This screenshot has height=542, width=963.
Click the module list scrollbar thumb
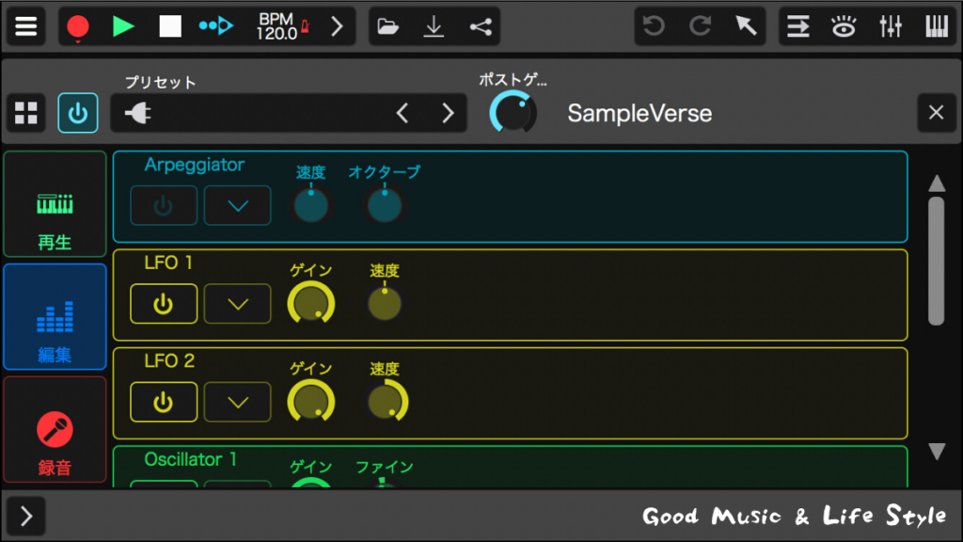[936, 261]
